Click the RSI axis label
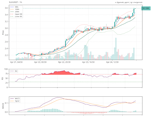Viewport: 151px width, 117px height. 3,78
